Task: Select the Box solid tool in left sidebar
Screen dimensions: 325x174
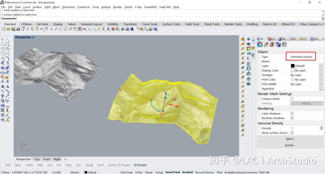Action: pyautogui.click(x=3, y=68)
